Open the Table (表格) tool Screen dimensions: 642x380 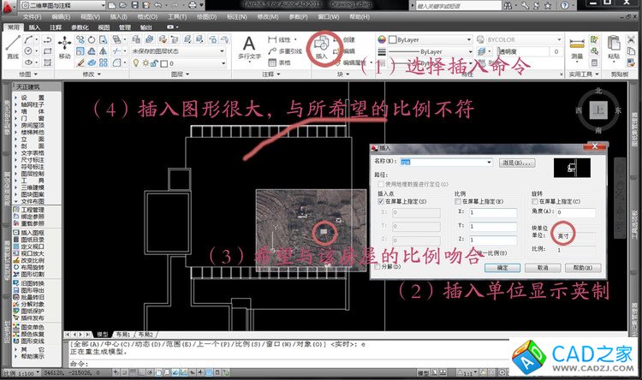(x=279, y=62)
